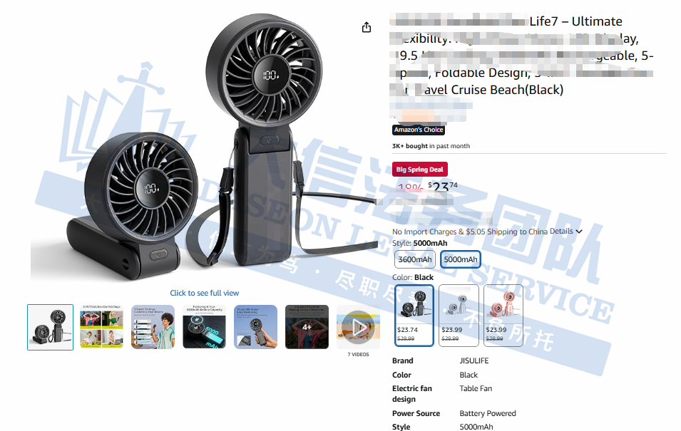The height and width of the screenshot is (431, 681).
Task: Expand the shipping Details dropdown
Action: (562, 232)
